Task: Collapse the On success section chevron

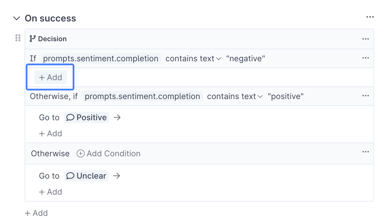Action: click(x=17, y=18)
